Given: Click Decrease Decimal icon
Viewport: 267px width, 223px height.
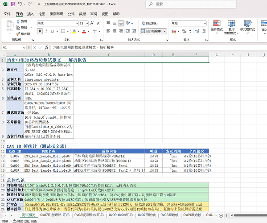Looking at the screenshot, I should (204, 31).
